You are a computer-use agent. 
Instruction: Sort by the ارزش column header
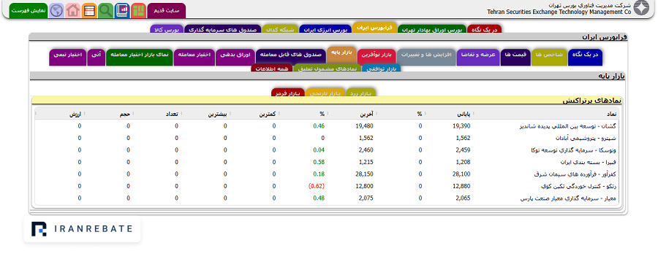coord(75,114)
